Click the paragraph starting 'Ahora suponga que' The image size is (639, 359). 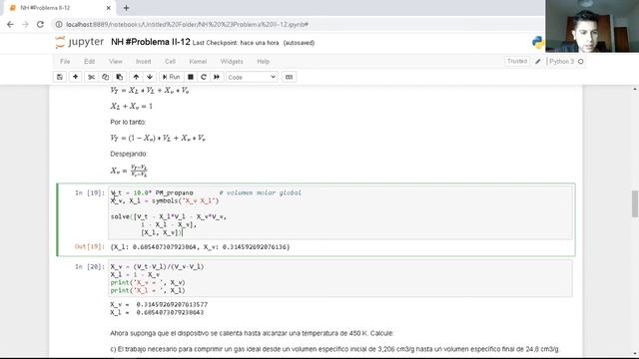[252, 333]
